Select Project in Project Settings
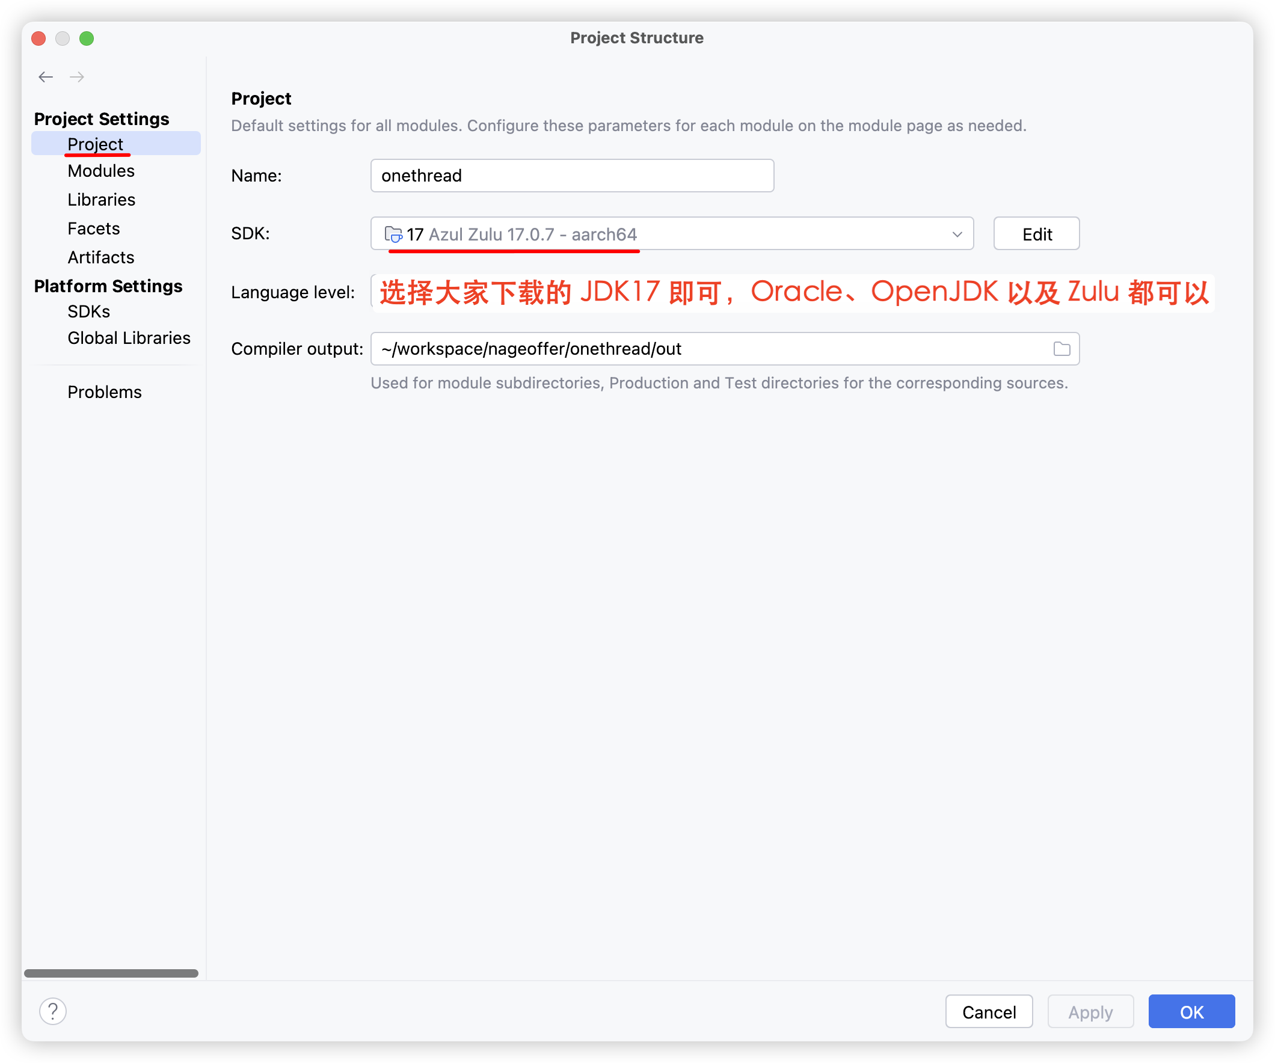 click(x=116, y=144)
